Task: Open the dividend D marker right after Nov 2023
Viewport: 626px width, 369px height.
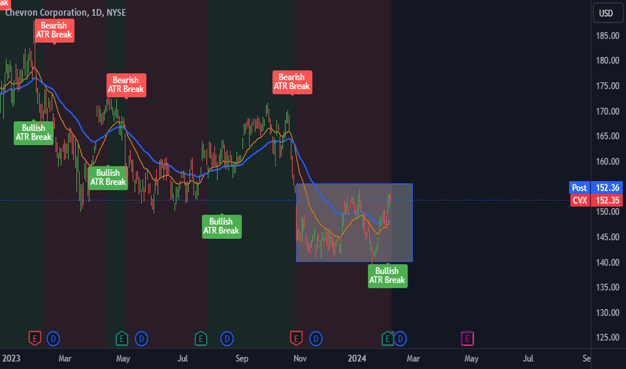Action: pyautogui.click(x=316, y=339)
